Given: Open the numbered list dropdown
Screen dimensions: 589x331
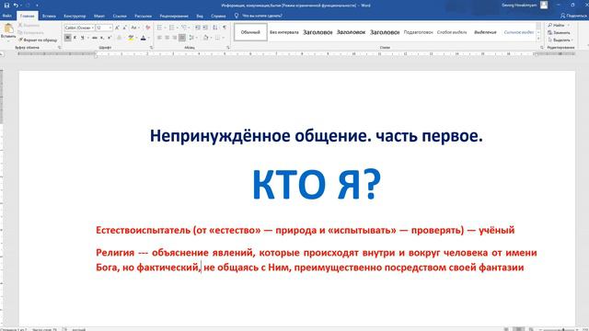Looking at the screenshot, I should 177,28.
